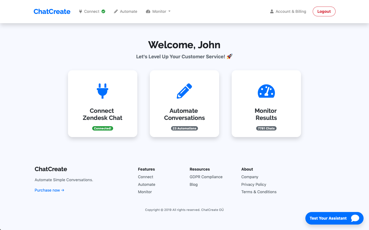
Task: Click the small pencil icon in navbar
Action: tap(116, 11)
